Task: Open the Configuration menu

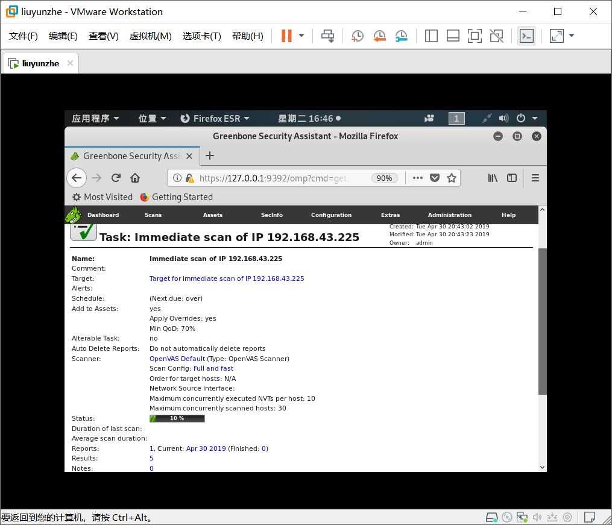Action: [x=332, y=215]
